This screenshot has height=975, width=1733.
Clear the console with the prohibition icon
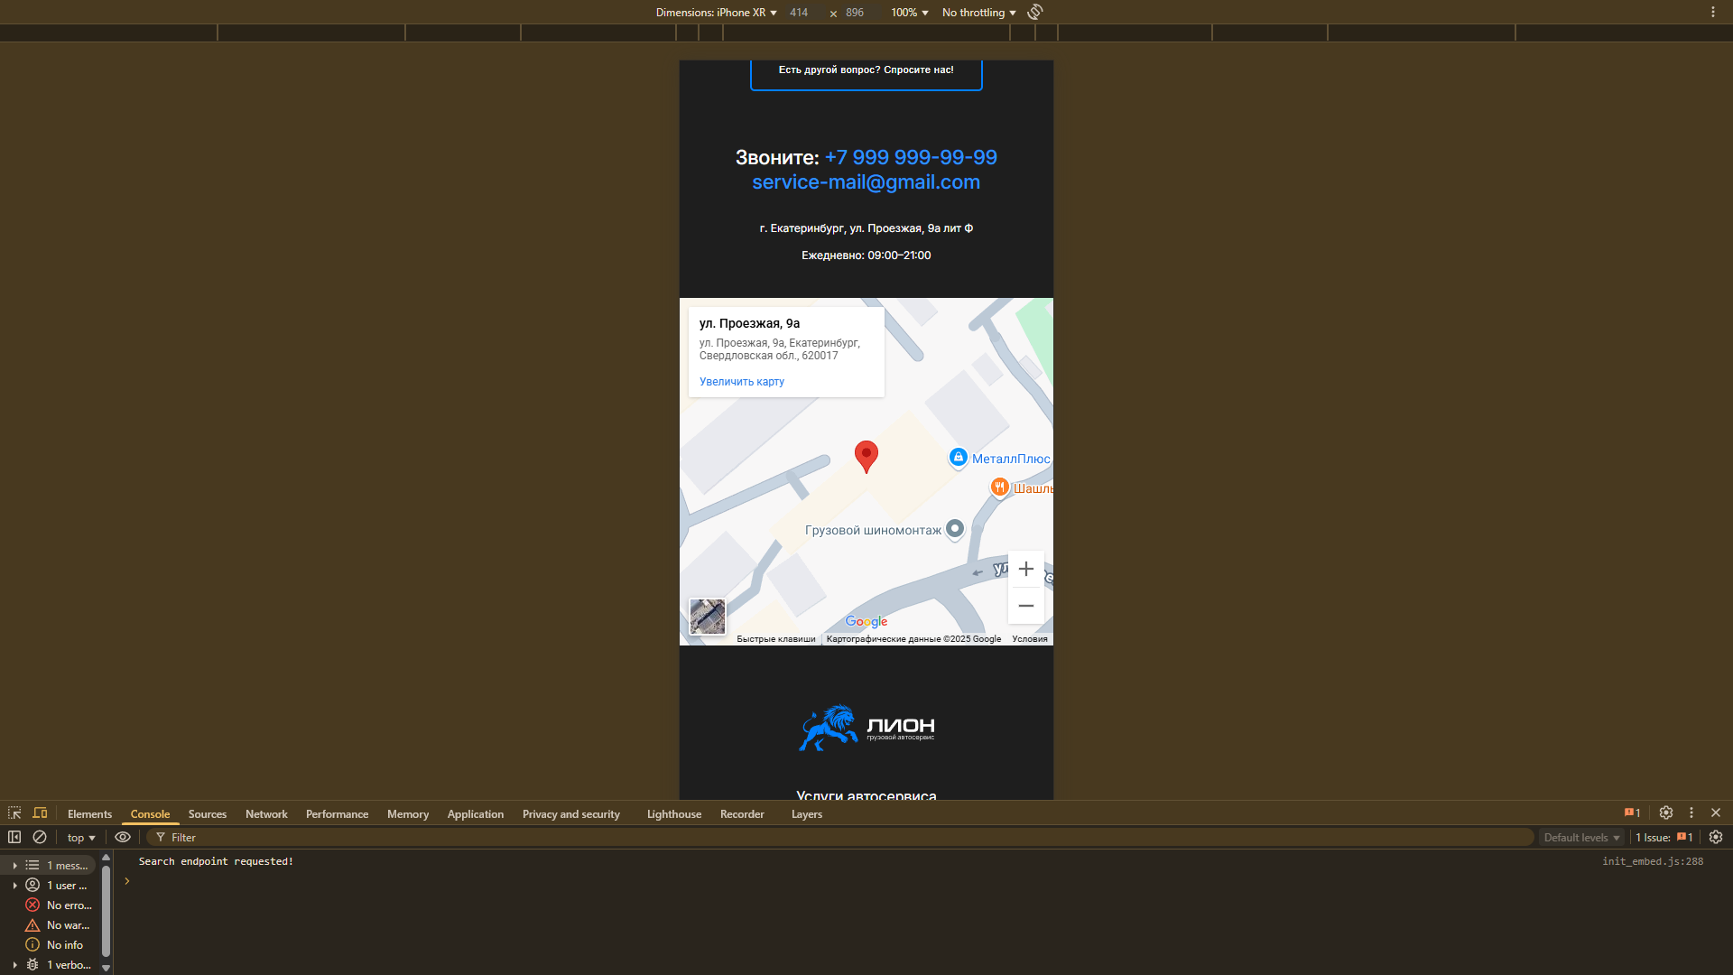point(40,837)
